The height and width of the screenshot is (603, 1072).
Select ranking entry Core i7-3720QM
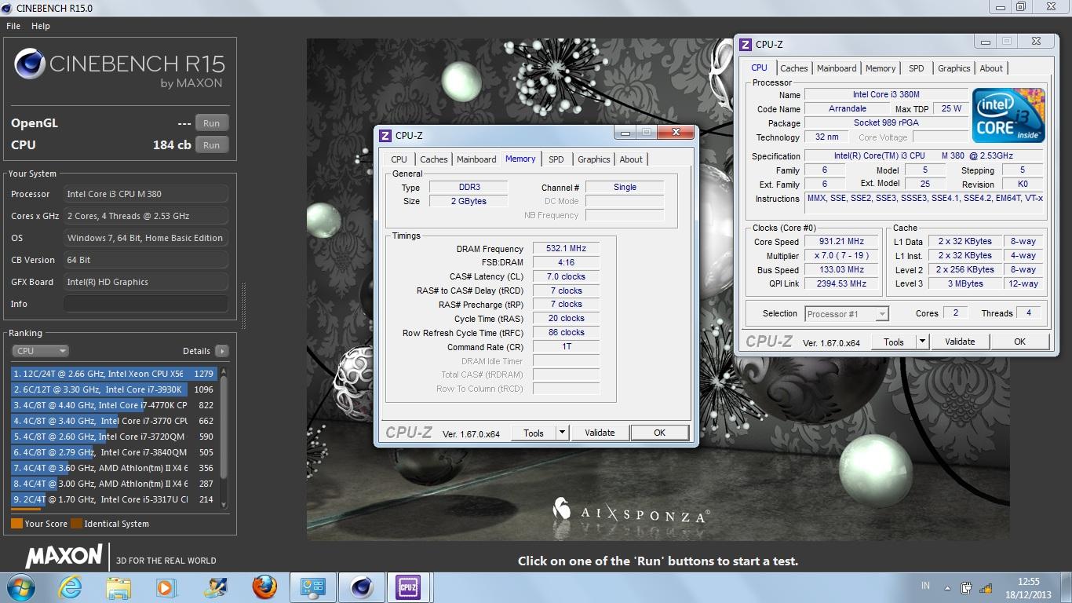point(113,437)
